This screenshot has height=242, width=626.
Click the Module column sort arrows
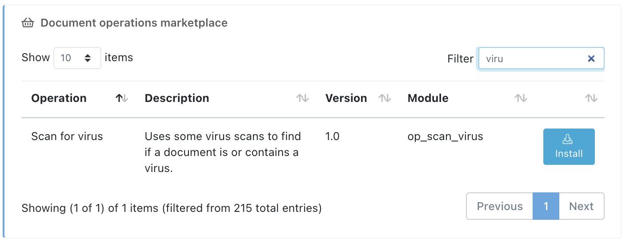click(521, 98)
